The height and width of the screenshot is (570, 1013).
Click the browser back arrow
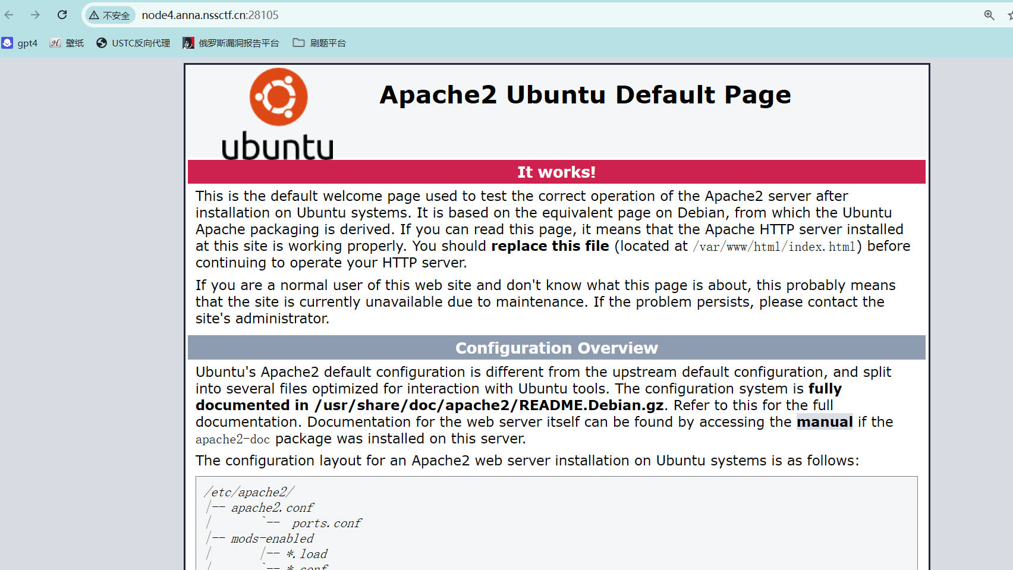(x=9, y=15)
